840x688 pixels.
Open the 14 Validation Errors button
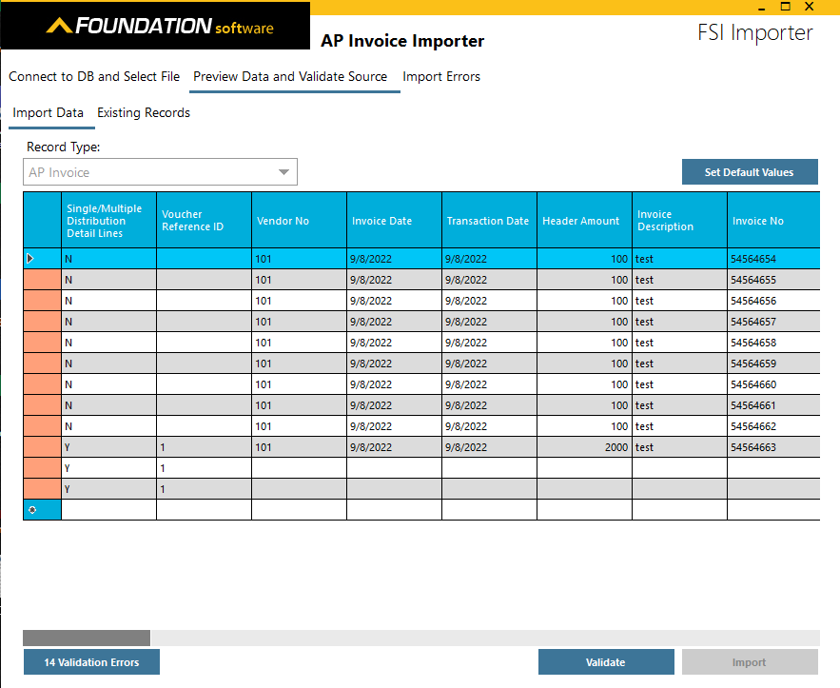click(91, 662)
